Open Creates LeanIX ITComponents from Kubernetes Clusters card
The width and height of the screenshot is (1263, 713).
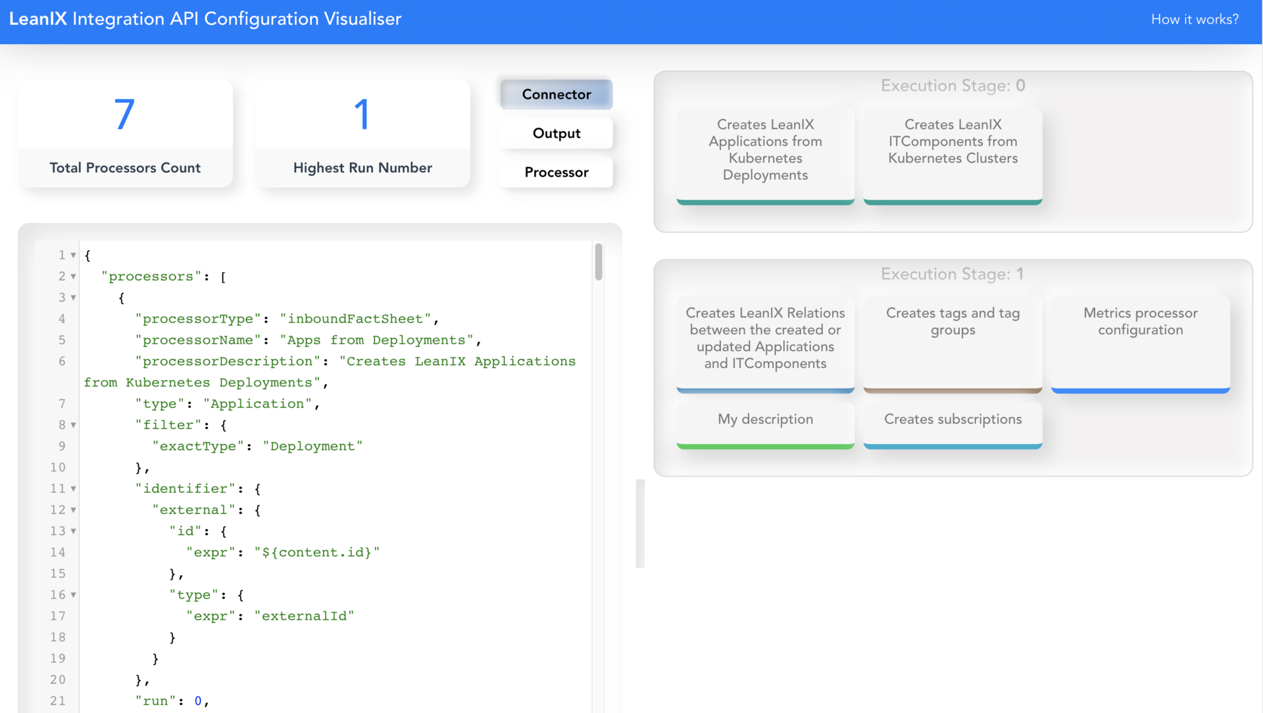[x=953, y=156]
